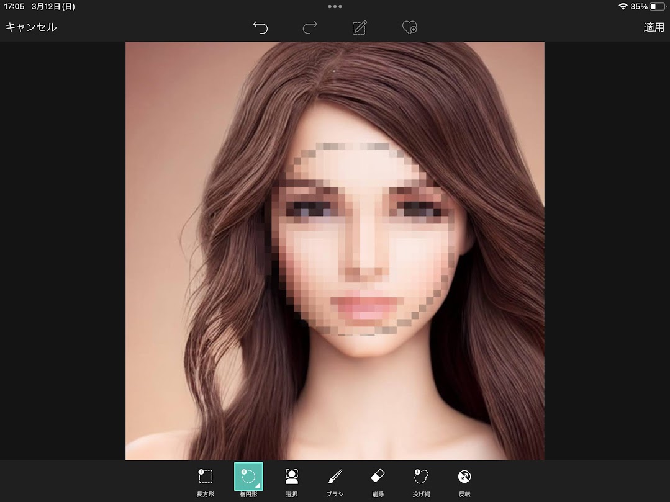670x502 pixels.
Task: Choose the Brush (ブラシ) tool
Action: click(x=335, y=482)
